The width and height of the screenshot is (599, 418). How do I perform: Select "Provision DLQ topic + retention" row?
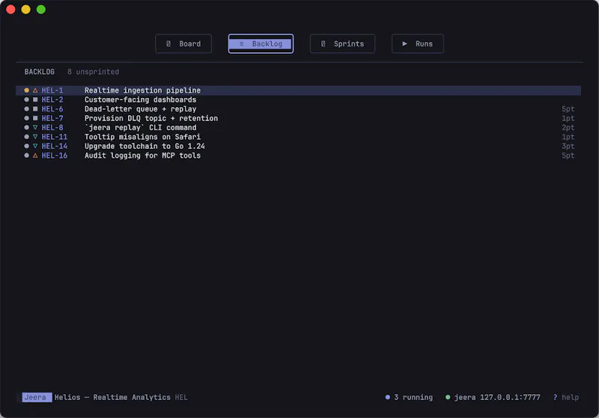click(298, 118)
